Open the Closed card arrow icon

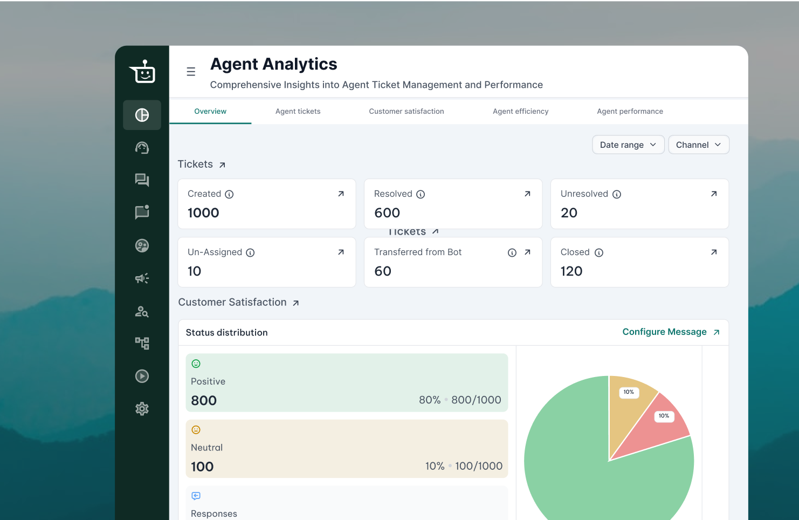(x=714, y=252)
